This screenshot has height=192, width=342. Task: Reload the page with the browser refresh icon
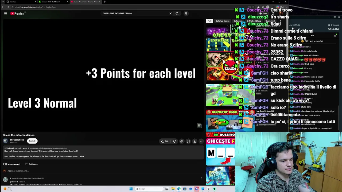click(7, 7)
